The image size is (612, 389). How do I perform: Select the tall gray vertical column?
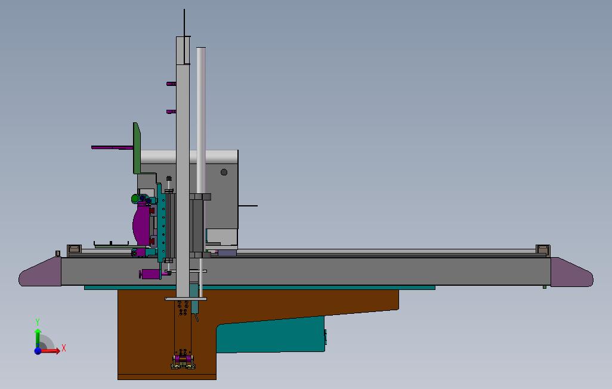point(183,168)
